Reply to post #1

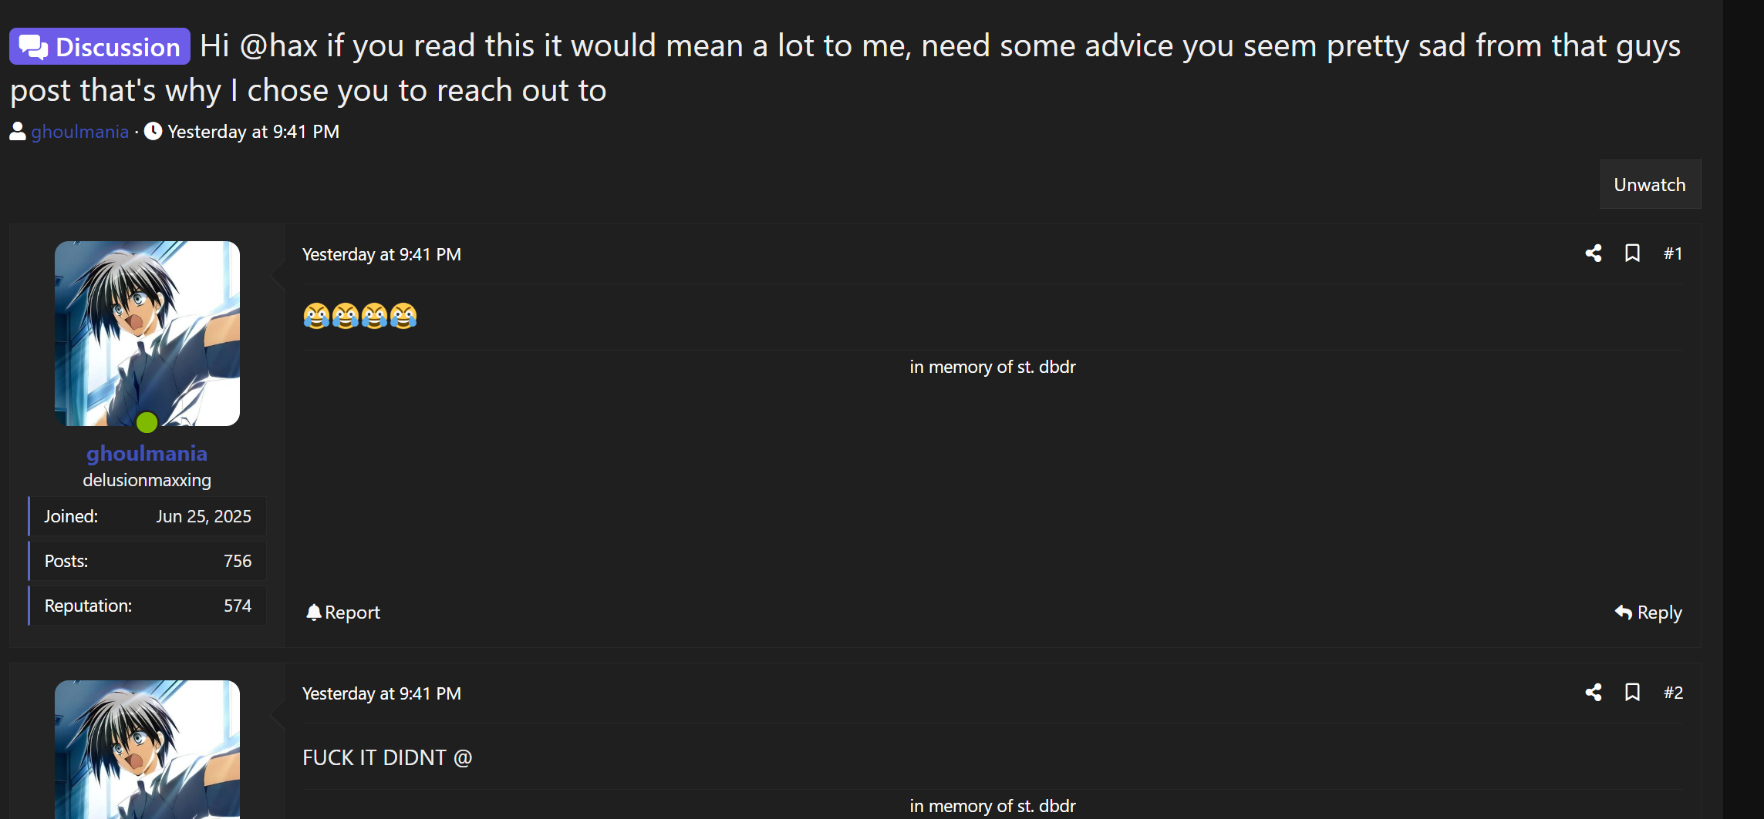pos(1648,613)
